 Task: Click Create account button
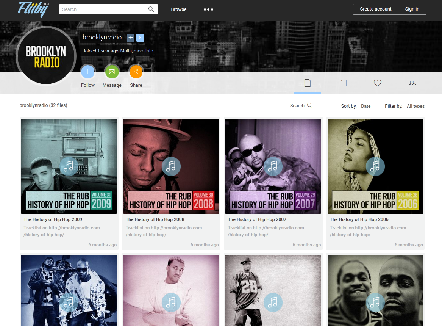point(375,9)
